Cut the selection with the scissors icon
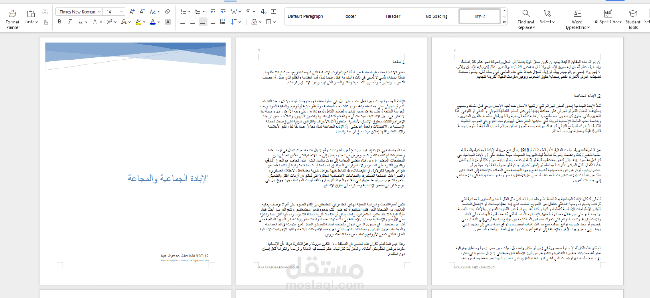Screen dimensions: 650x298 [x=45, y=13]
